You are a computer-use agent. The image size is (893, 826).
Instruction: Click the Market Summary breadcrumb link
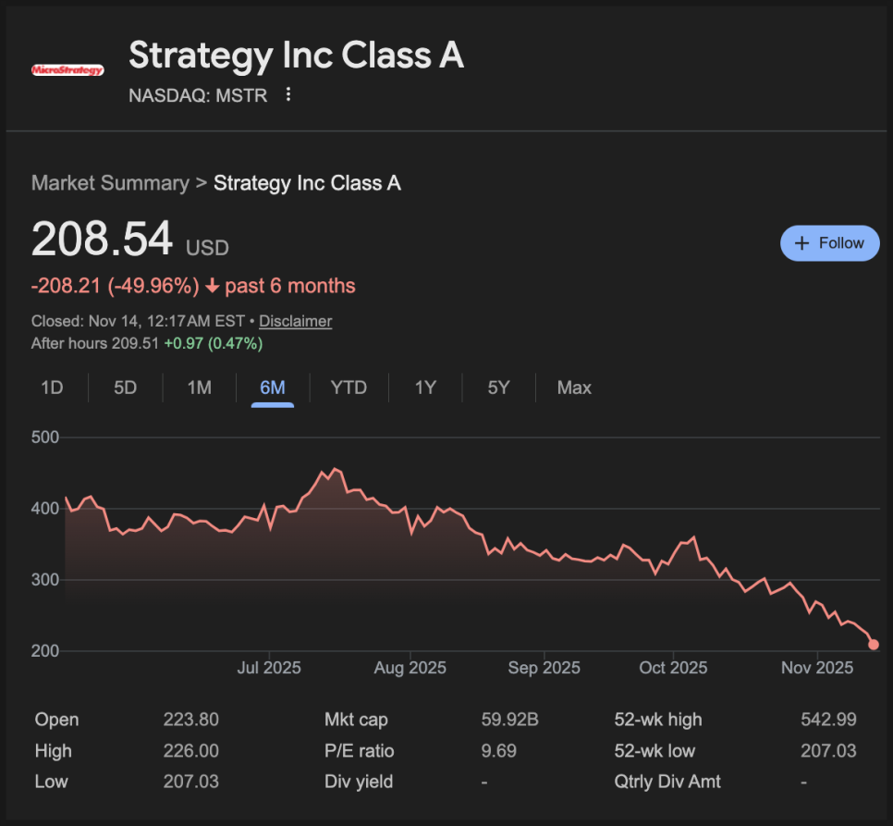110,183
